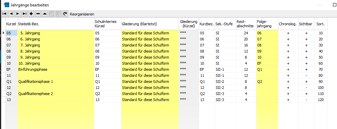Click the Gliederung Kürzel *** in row 06
Image resolution: width=337 pixels, height=129 pixels.
[x=189, y=39]
